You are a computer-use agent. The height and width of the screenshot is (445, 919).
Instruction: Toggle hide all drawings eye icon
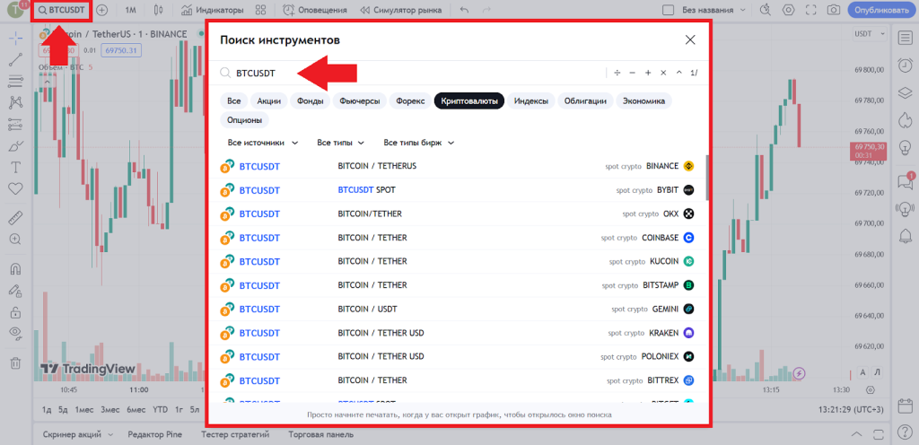[16, 333]
